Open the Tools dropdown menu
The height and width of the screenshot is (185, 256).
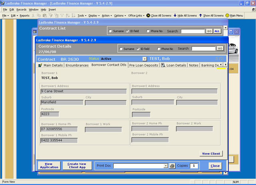click(82, 16)
